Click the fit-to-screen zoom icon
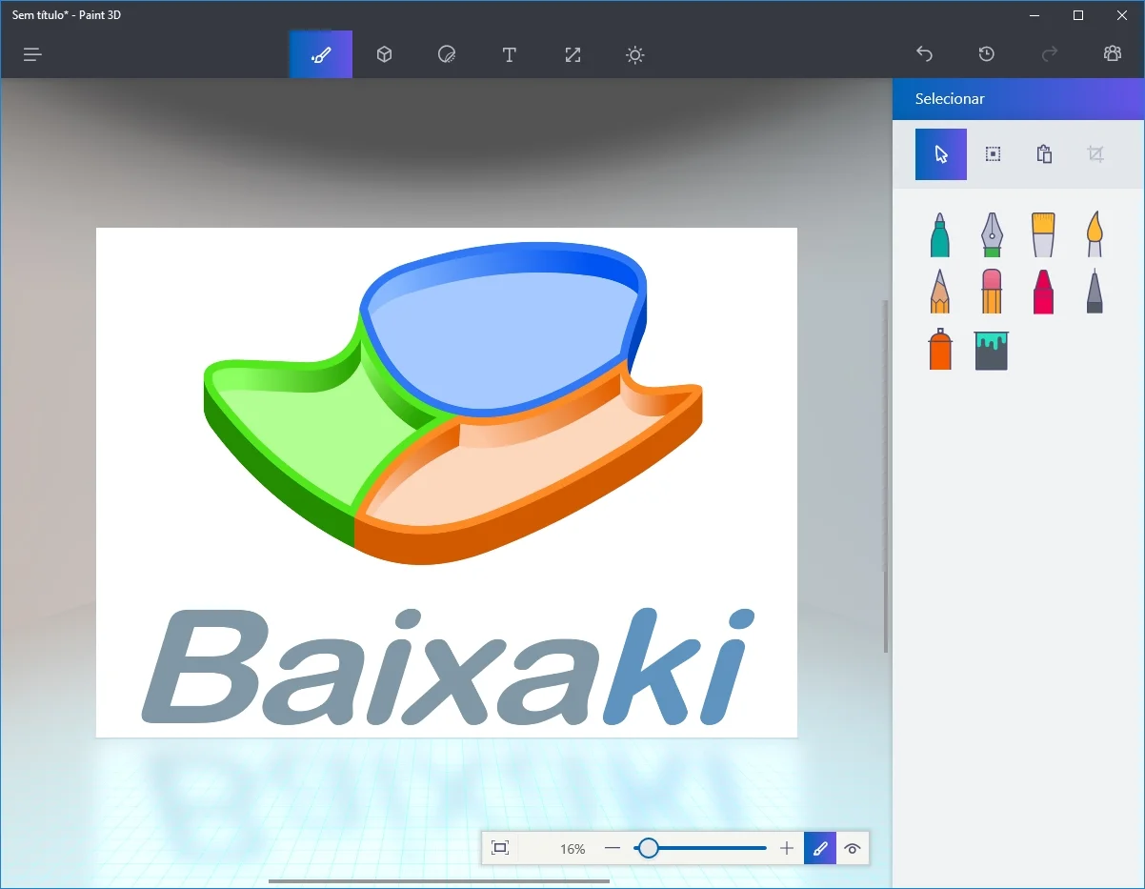This screenshot has height=889, width=1145. [500, 848]
